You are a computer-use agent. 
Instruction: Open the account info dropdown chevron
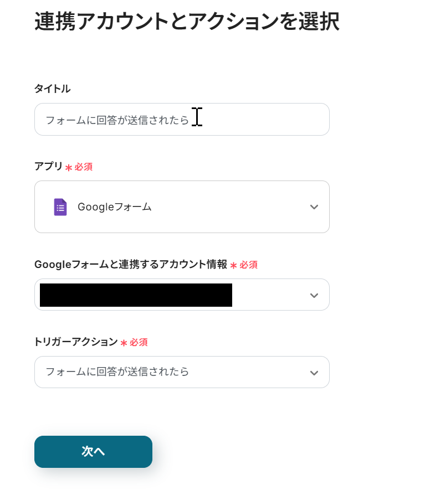314,295
